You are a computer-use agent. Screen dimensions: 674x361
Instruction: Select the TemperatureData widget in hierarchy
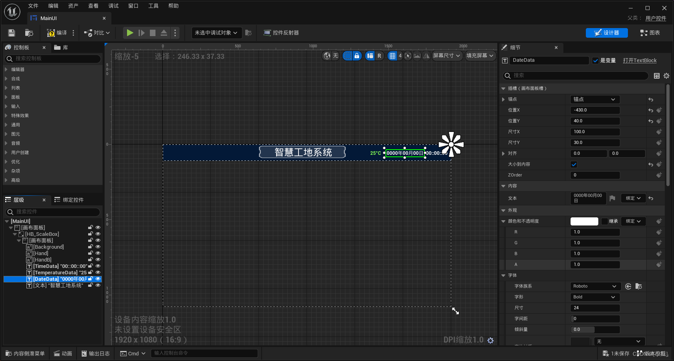[x=60, y=273]
